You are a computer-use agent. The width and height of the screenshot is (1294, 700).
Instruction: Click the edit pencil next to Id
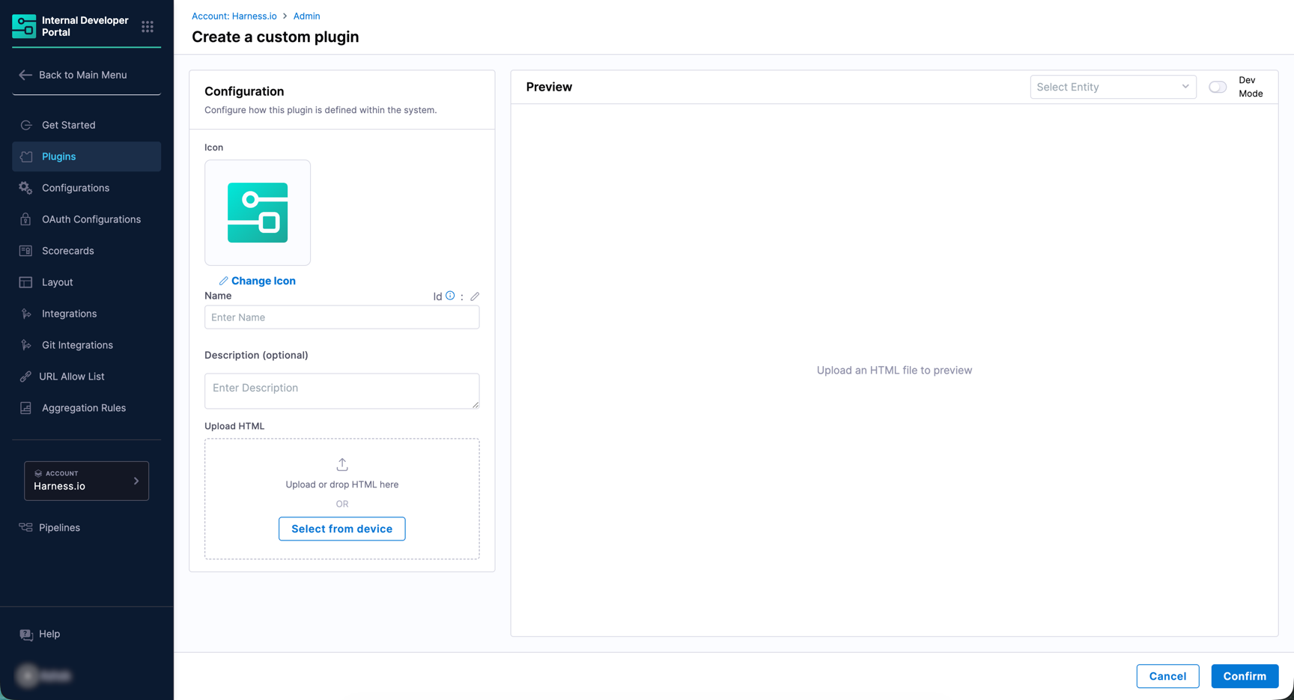click(475, 296)
